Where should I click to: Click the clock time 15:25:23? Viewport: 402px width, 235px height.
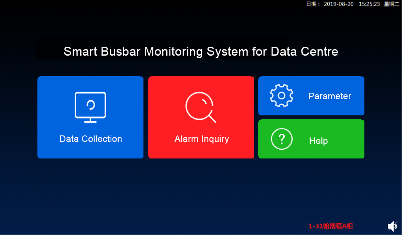[369, 4]
